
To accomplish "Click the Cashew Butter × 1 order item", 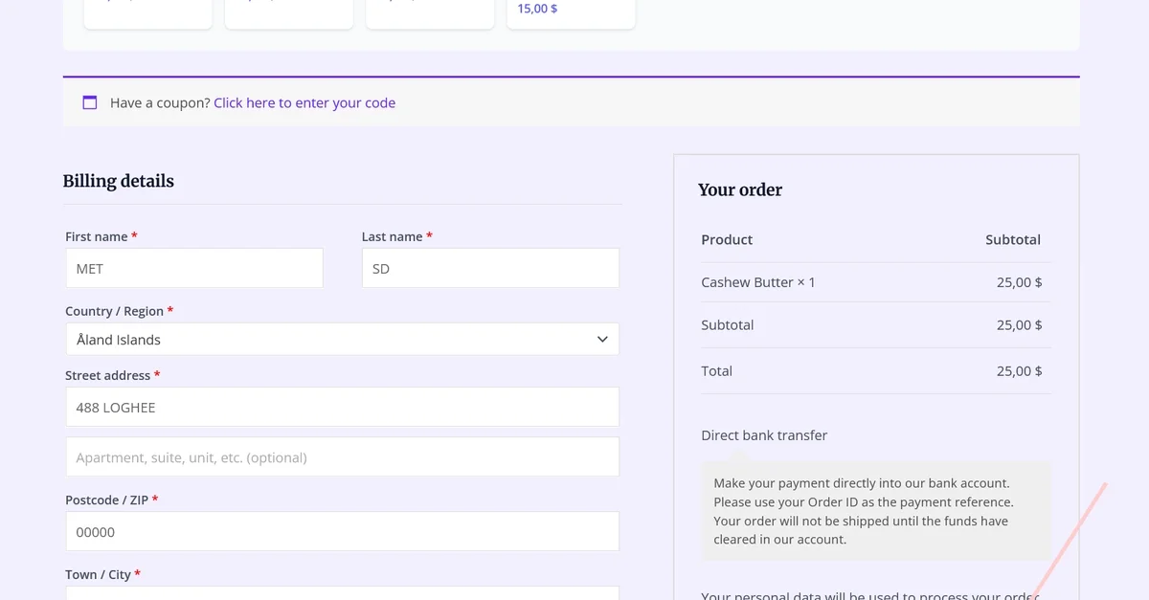I will 757,282.
